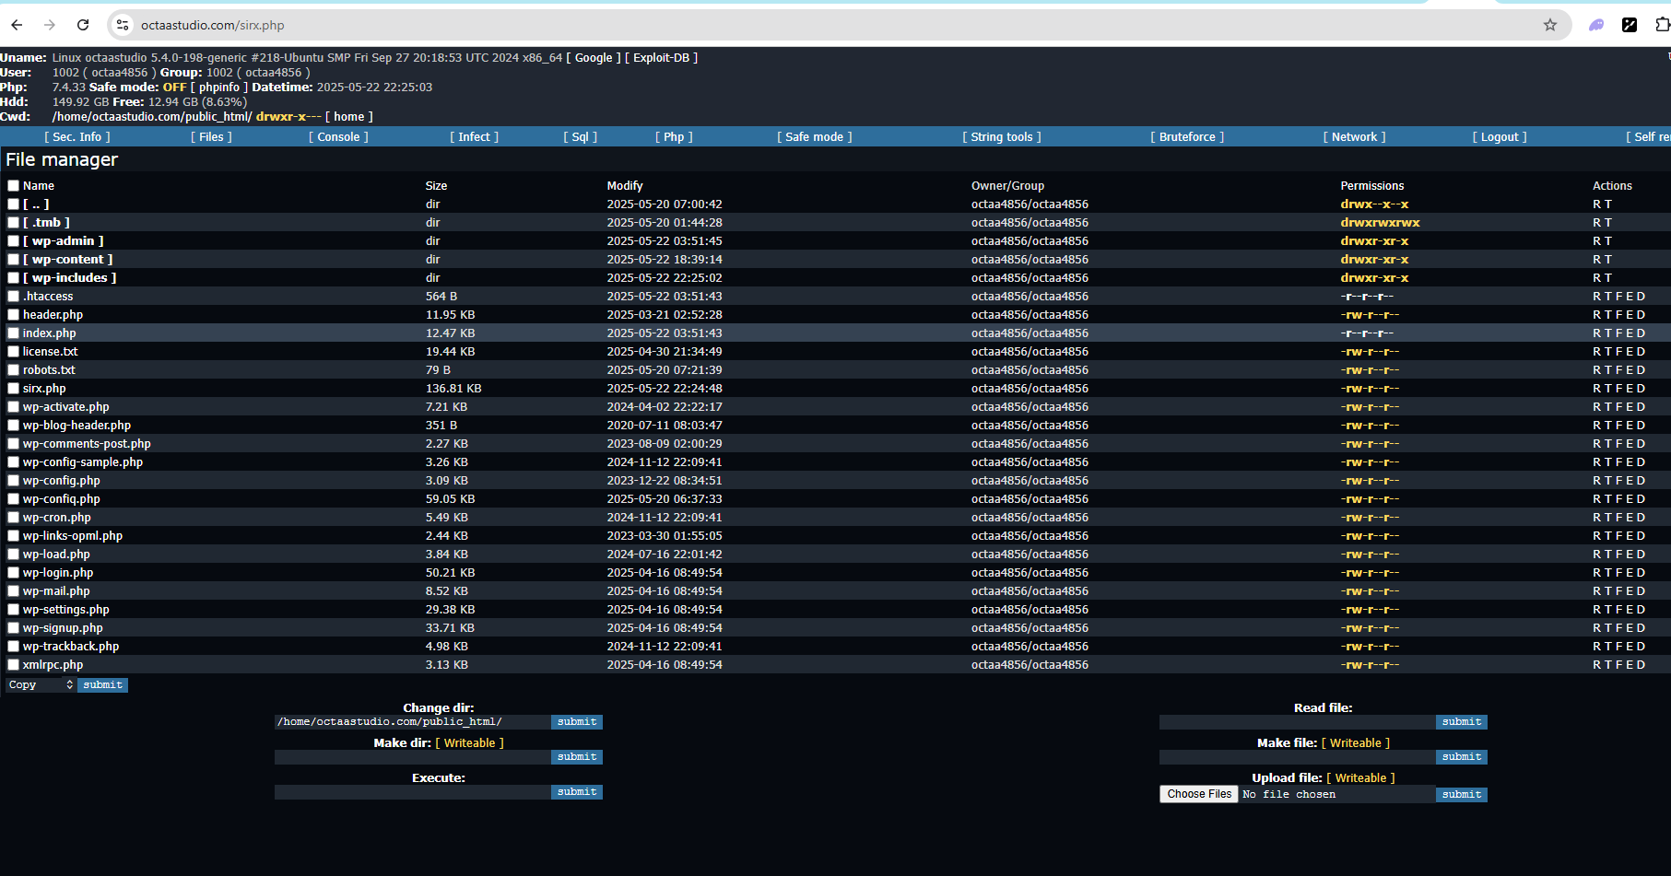Click the browser forward arrow
Image resolution: width=1671 pixels, height=876 pixels.
coord(50,25)
